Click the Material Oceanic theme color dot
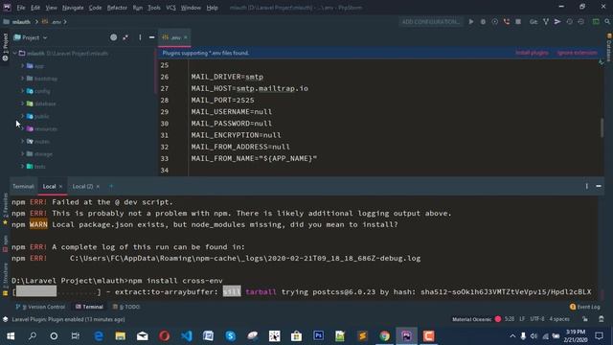This screenshot has height=345, width=613. tap(498, 319)
